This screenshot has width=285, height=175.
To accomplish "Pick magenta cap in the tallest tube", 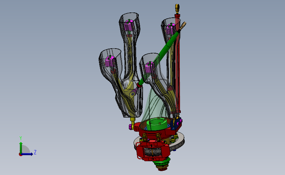I will tap(129, 26).
